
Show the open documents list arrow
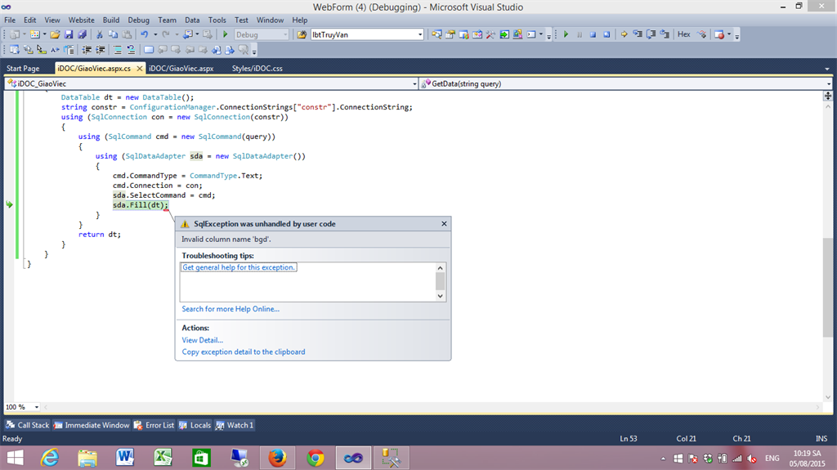click(827, 69)
